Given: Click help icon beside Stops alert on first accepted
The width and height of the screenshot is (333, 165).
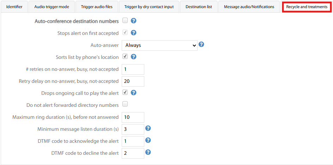Looking at the screenshot, I should click(133, 33).
